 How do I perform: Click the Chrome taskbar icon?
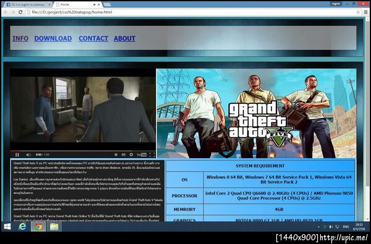tap(38, 227)
